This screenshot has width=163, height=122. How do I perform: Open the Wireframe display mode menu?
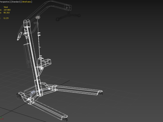point(26,2)
